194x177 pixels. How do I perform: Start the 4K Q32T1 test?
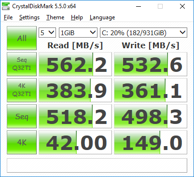[x=22, y=90]
